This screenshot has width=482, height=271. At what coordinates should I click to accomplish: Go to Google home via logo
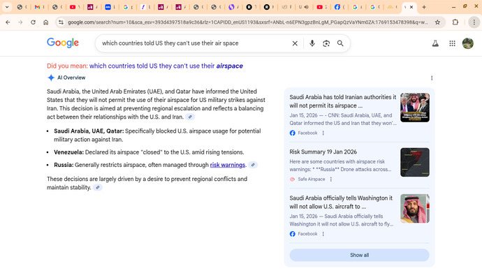click(x=63, y=43)
